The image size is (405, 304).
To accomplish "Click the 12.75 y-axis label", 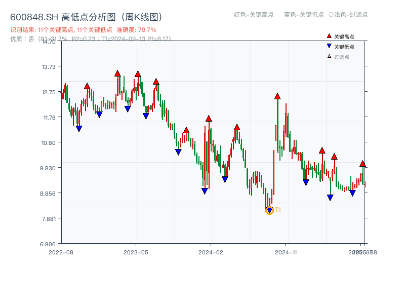I will (49, 92).
